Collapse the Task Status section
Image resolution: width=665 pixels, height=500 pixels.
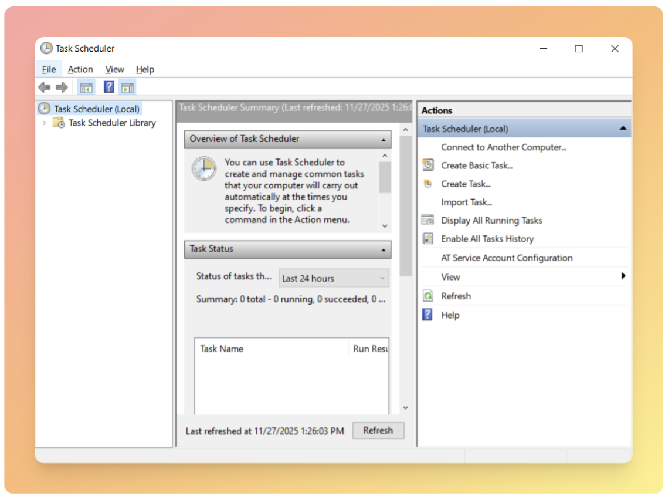point(383,249)
